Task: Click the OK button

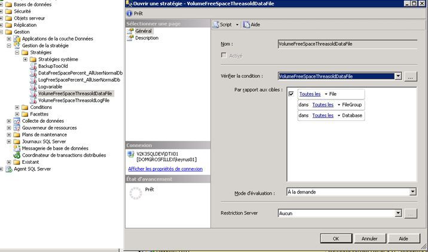Action: pos(336,239)
